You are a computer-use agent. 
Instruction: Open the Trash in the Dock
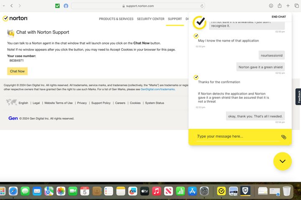(x=287, y=191)
